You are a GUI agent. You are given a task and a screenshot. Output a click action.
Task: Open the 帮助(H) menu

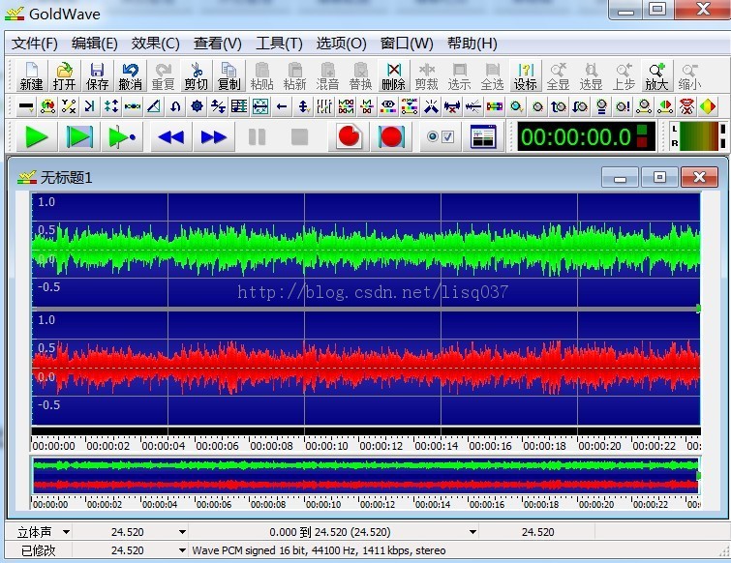coord(472,44)
